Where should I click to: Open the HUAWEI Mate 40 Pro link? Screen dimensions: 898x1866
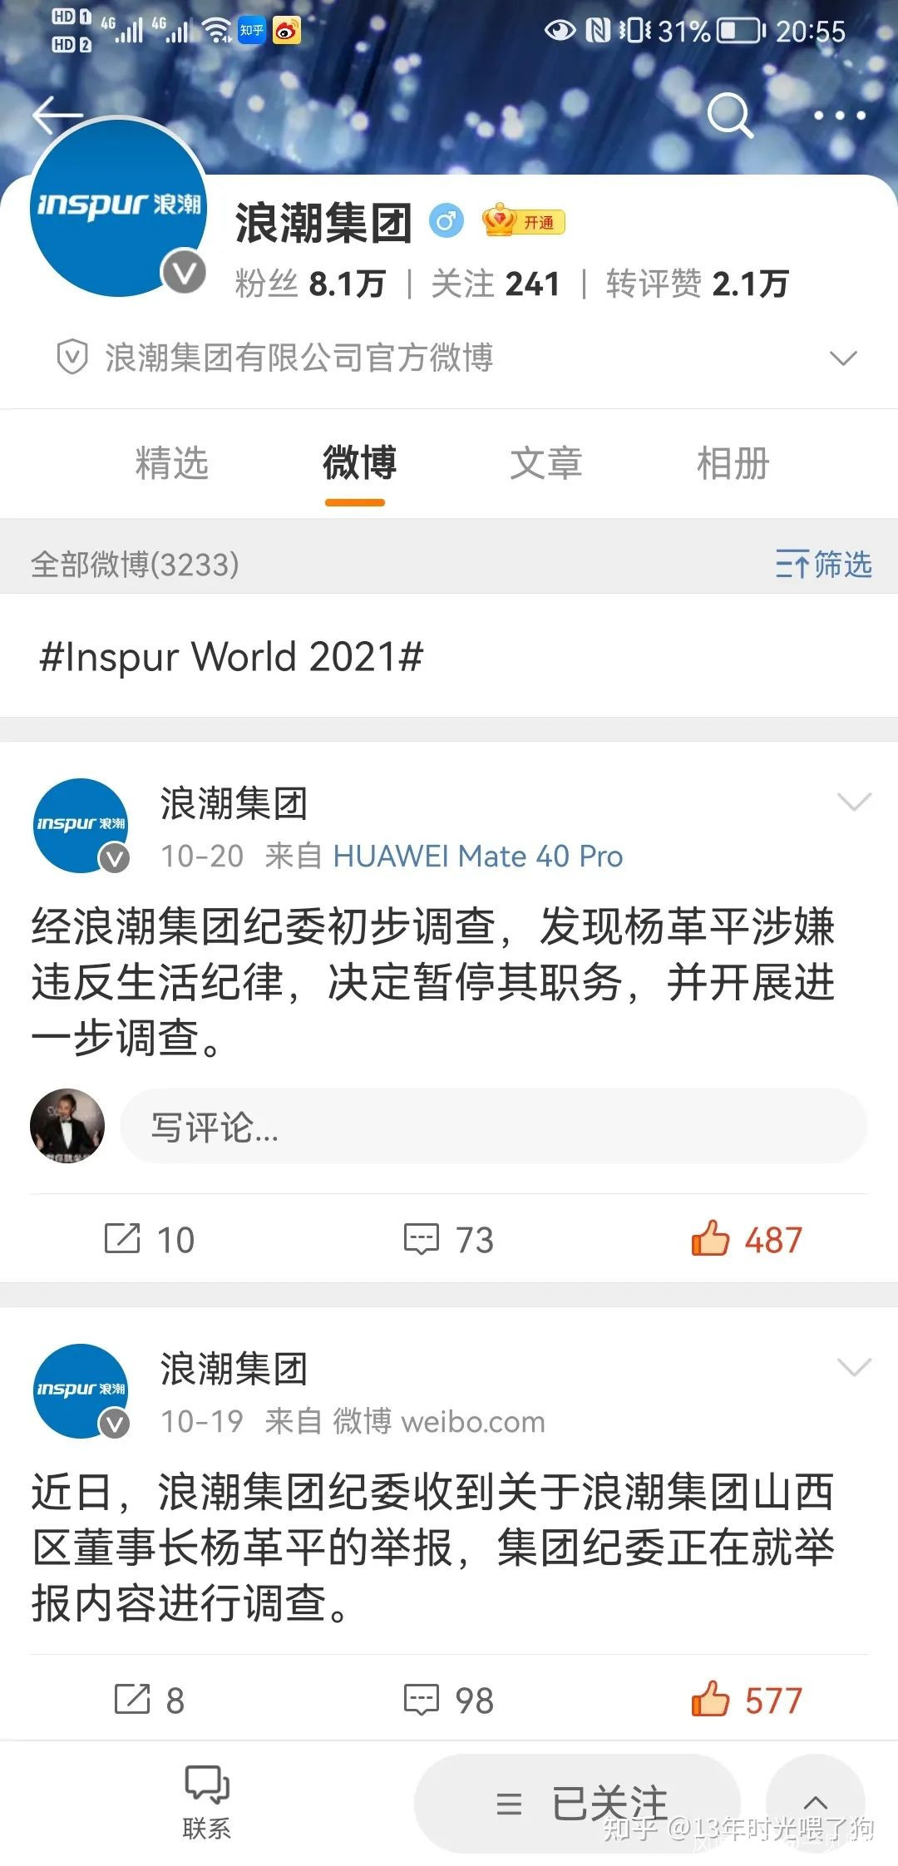[x=477, y=856]
